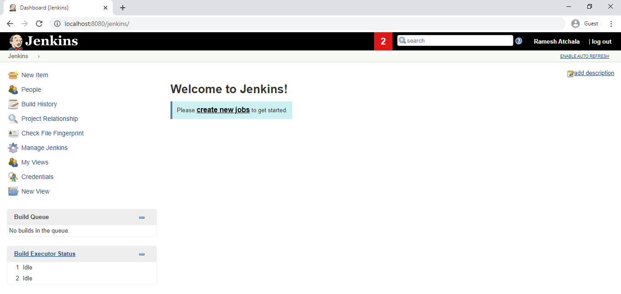The width and height of the screenshot is (621, 294).
Task: Expand the Jenkins breadcrumb arrow
Action: click(x=39, y=56)
